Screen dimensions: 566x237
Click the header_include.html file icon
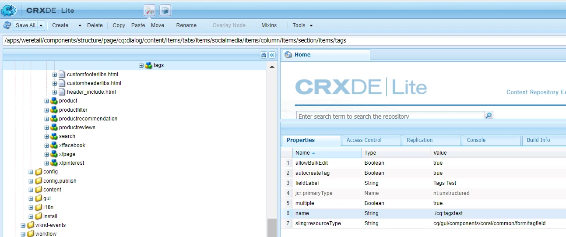tap(62, 92)
